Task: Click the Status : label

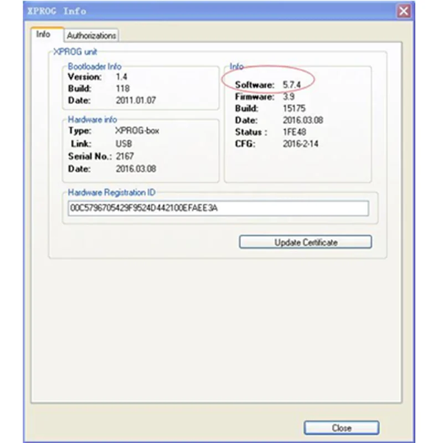Action: pos(251,132)
